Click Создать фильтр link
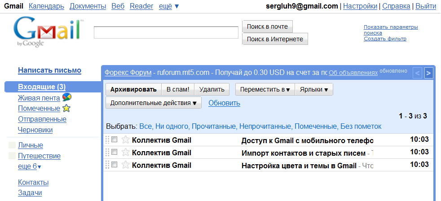Screen dimensions: 441x201 pos(385,39)
